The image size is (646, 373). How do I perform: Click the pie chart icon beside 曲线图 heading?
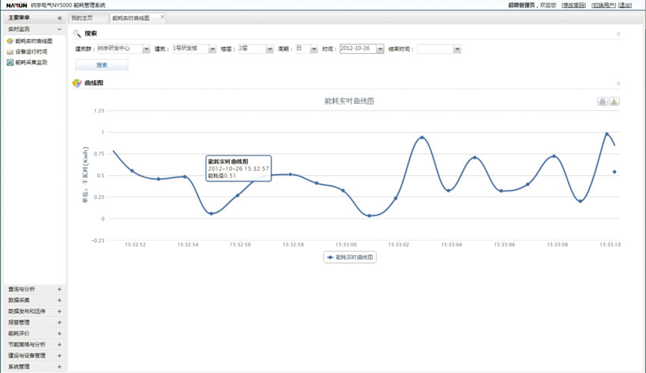pyautogui.click(x=77, y=83)
